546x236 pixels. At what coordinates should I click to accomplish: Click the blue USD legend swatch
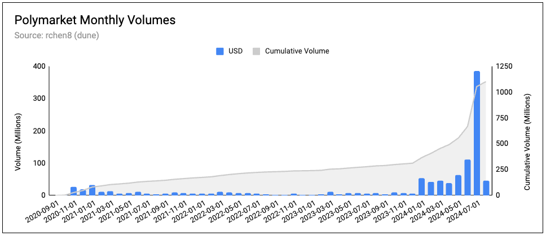[220, 51]
